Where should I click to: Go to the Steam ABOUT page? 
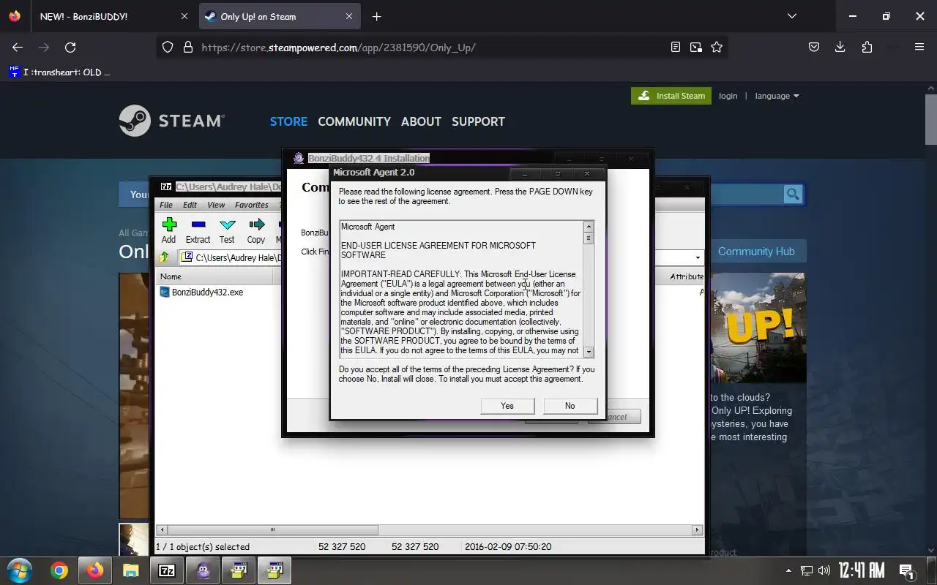[x=421, y=121]
